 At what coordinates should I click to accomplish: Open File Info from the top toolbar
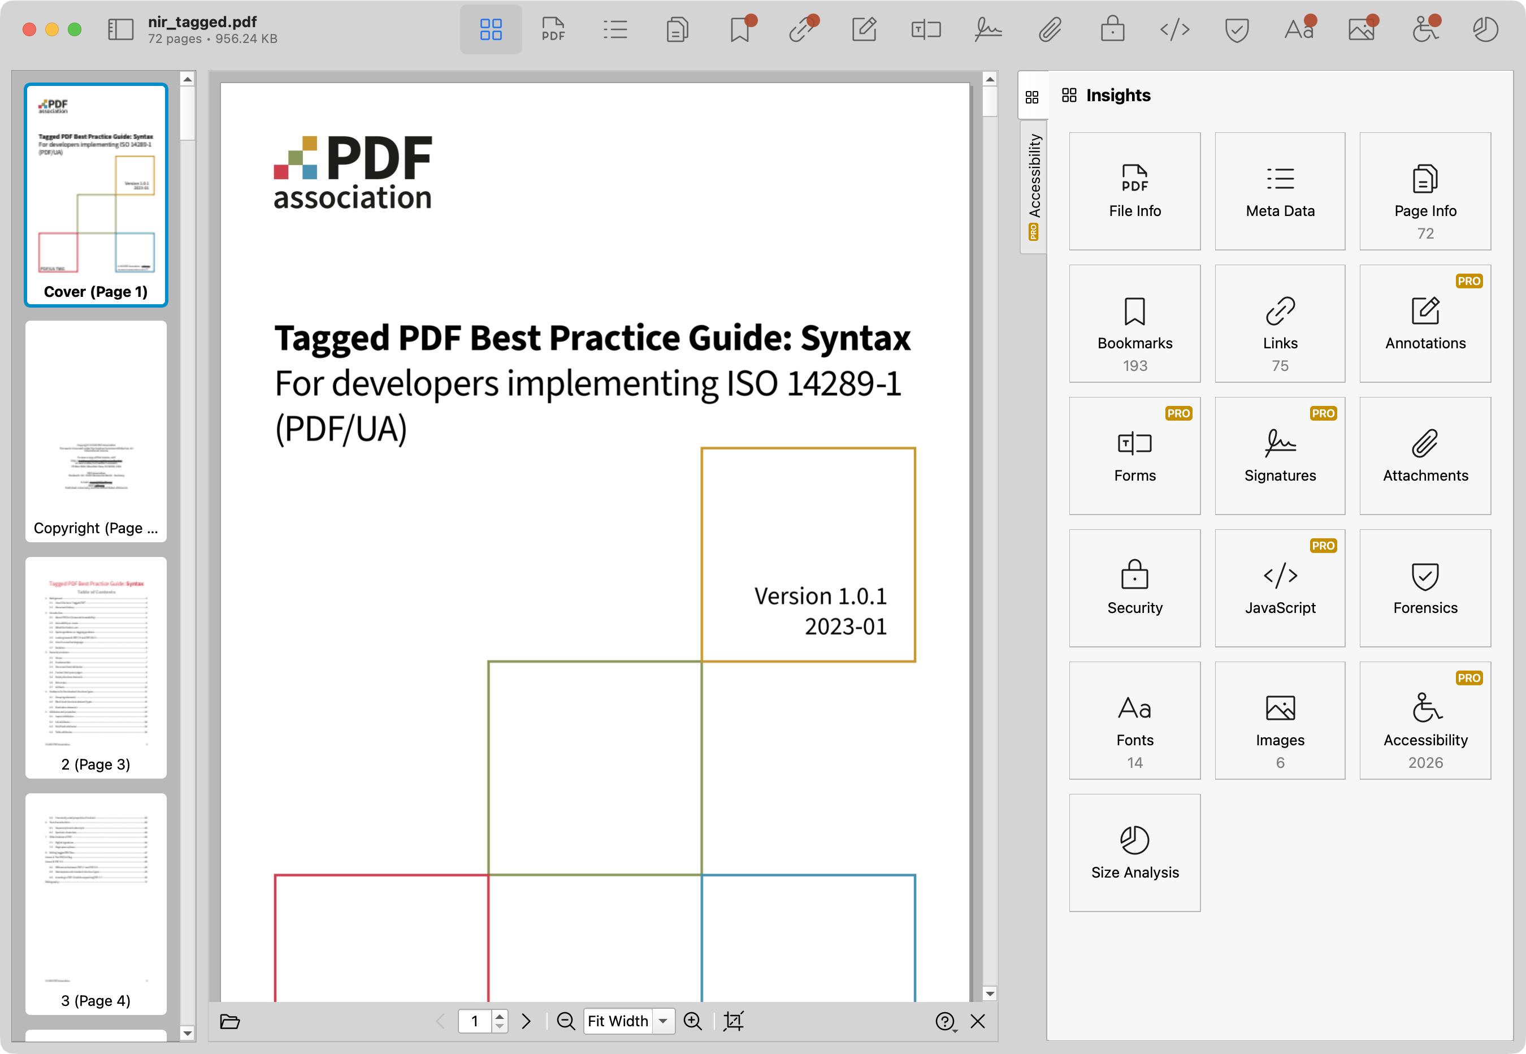click(x=553, y=30)
